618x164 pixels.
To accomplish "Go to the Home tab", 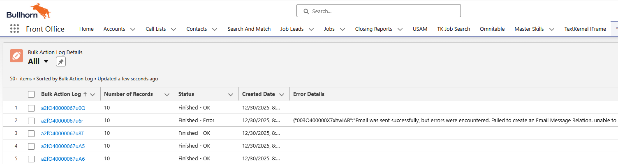I will tap(86, 29).
